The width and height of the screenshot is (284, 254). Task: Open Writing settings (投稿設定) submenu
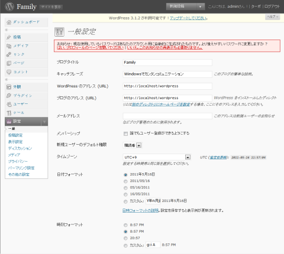(x=15, y=135)
